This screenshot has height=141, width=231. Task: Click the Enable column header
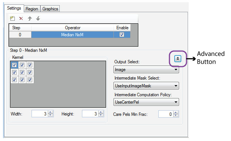(122, 28)
